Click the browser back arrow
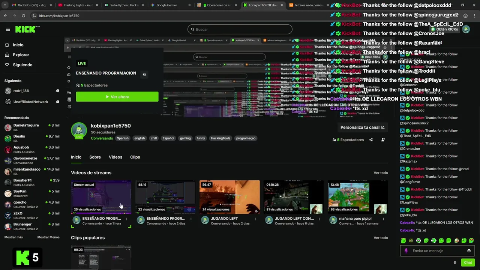 (x=5, y=16)
